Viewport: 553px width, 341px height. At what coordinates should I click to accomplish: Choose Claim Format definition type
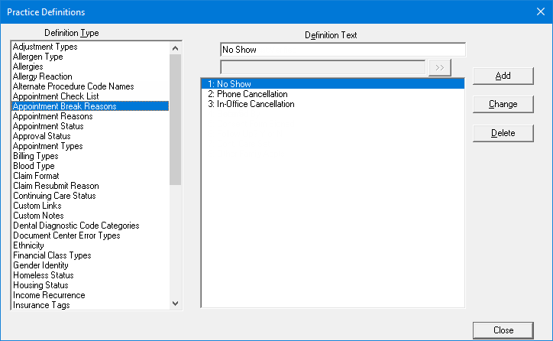pos(90,176)
